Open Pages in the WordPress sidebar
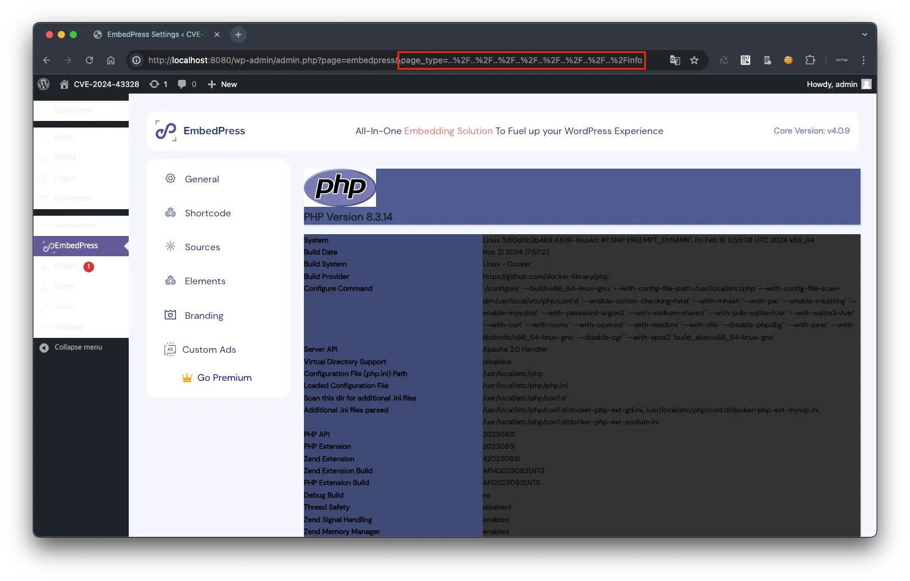910x581 pixels. coord(81,178)
